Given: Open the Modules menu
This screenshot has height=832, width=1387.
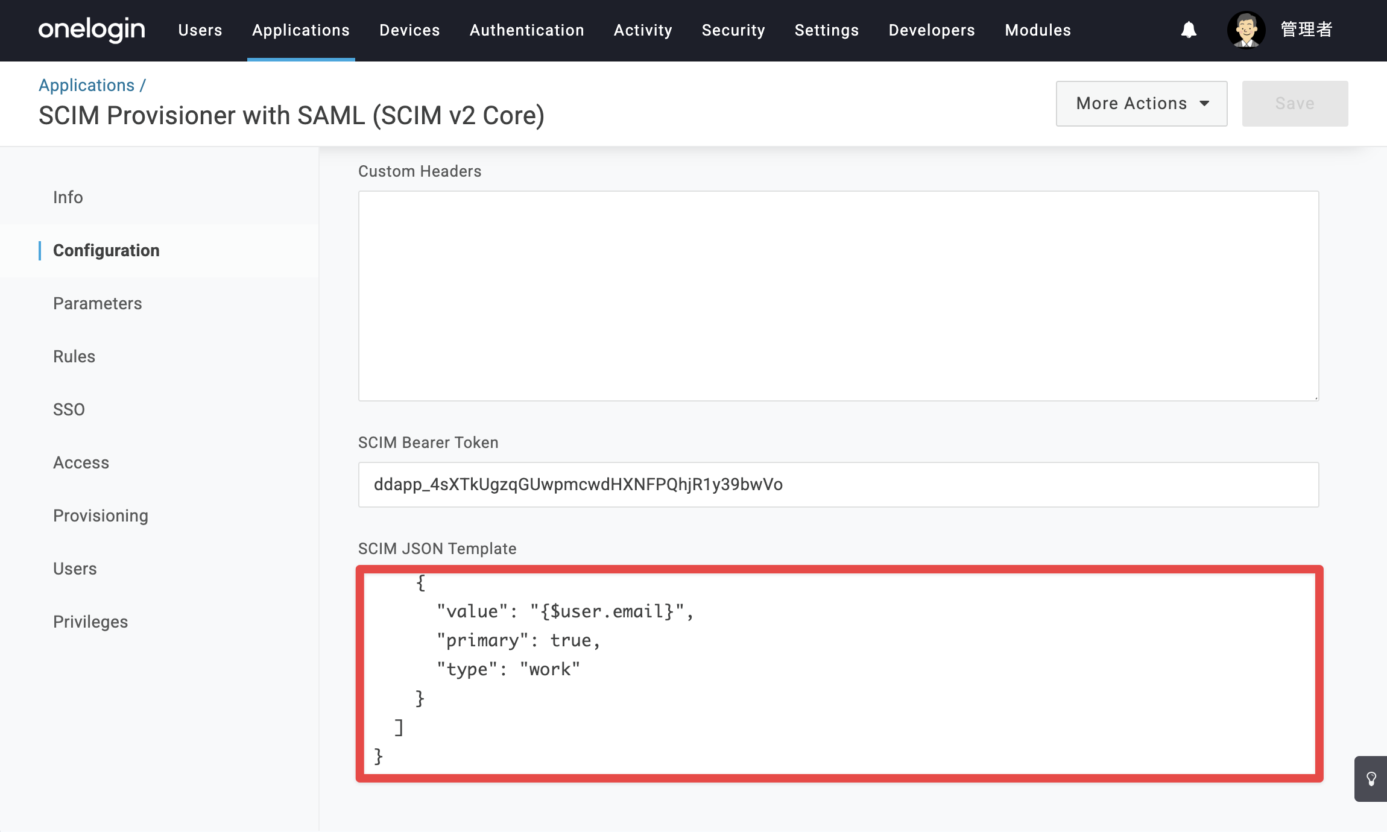Looking at the screenshot, I should point(1038,30).
